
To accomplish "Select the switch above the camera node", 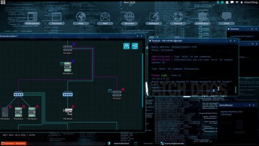I will [68, 94].
